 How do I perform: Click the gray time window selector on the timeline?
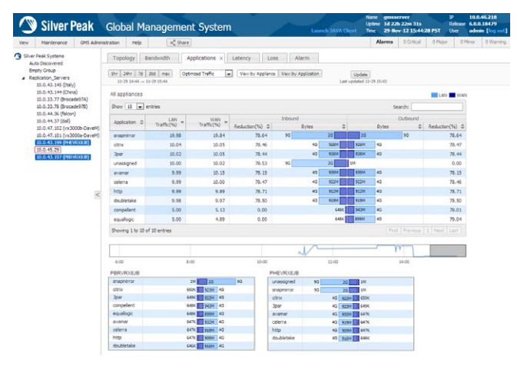tap(447, 251)
